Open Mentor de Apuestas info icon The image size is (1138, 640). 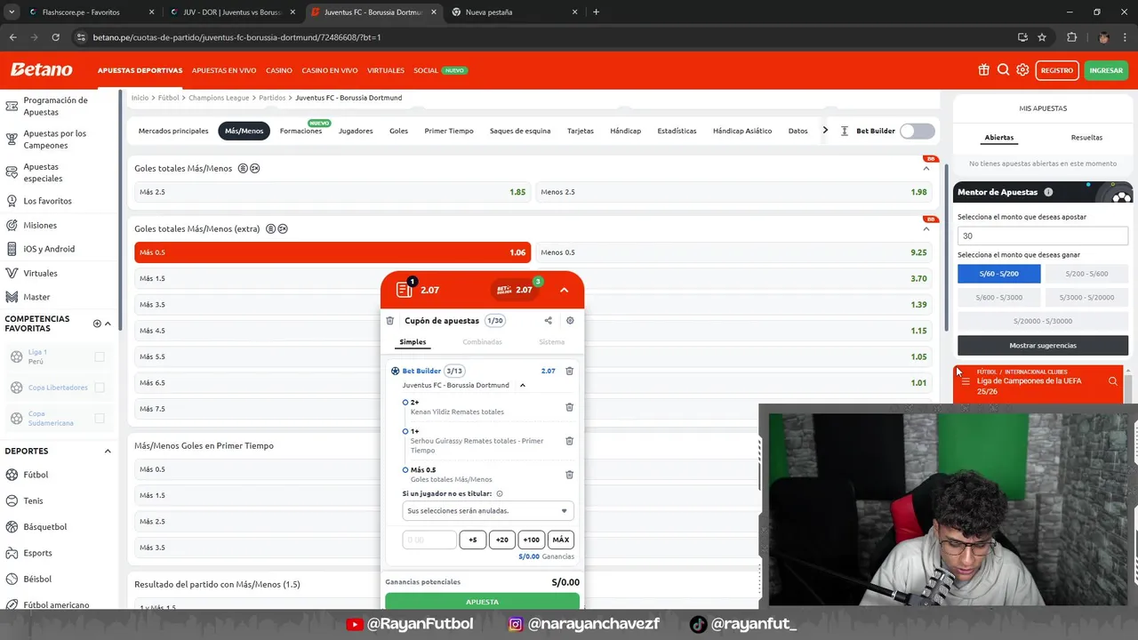pyautogui.click(x=1048, y=192)
